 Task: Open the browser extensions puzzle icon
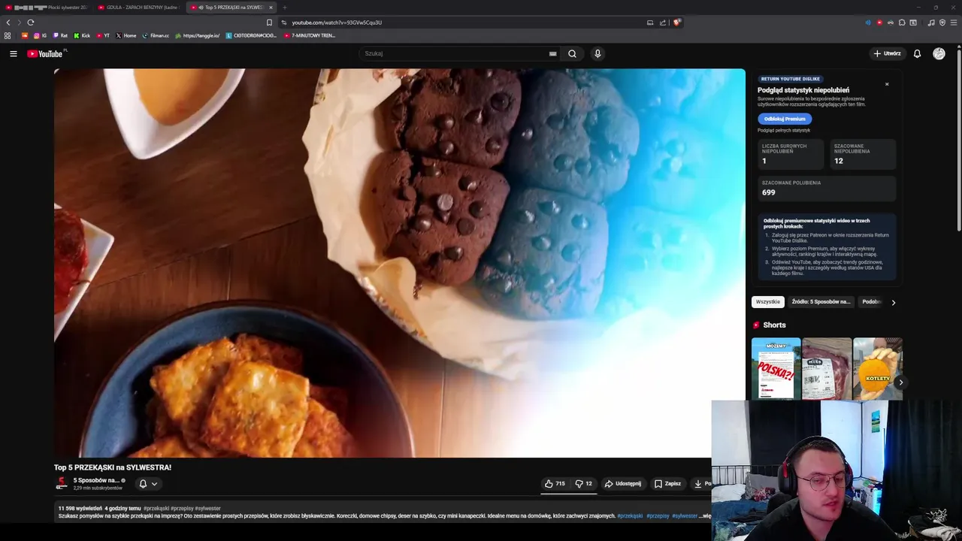[902, 23]
